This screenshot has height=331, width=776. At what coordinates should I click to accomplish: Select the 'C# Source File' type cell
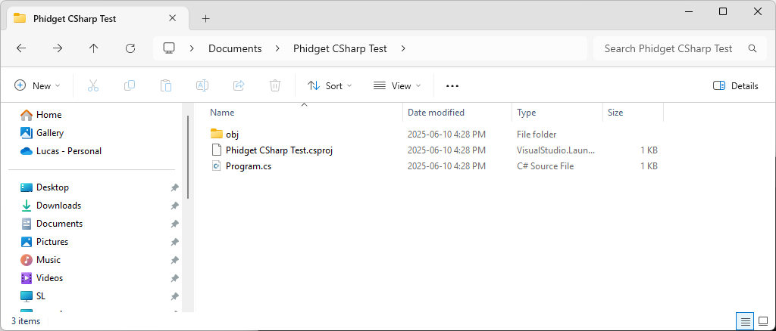pos(546,166)
